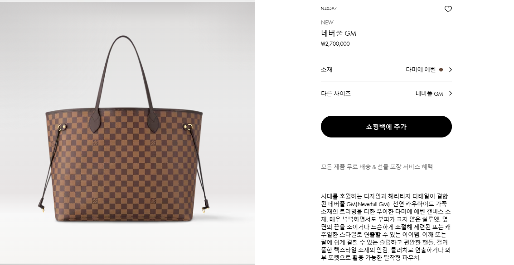This screenshot has width=514, height=265.
Task: Click the ₩2,700,000 price text
Action: [x=335, y=44]
